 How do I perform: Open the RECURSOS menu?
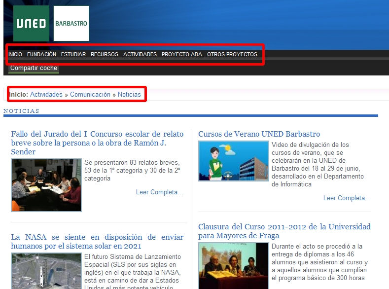[105, 54]
